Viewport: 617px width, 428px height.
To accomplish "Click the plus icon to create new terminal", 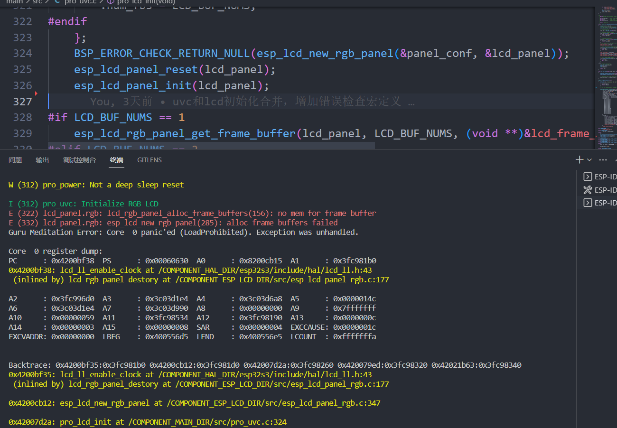I will tap(580, 160).
